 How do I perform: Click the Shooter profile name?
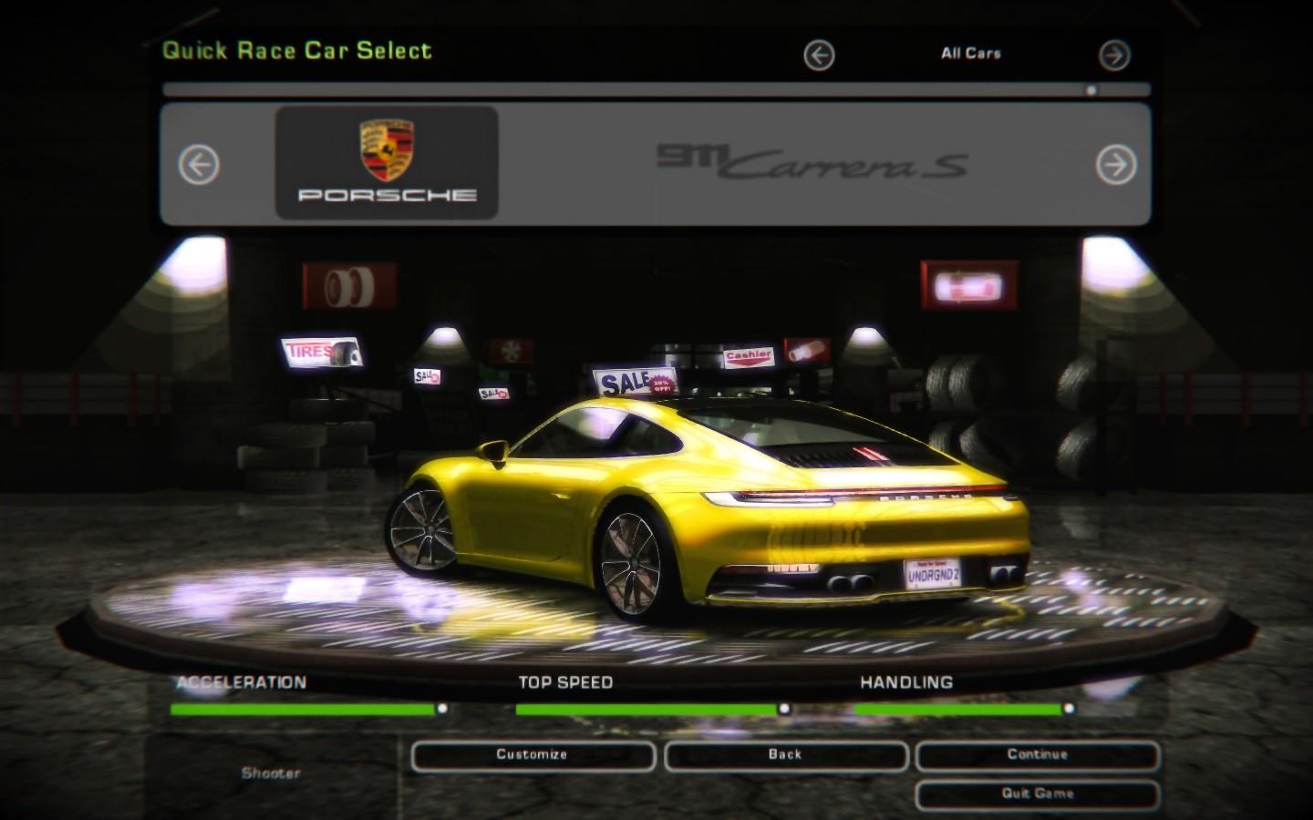271,774
